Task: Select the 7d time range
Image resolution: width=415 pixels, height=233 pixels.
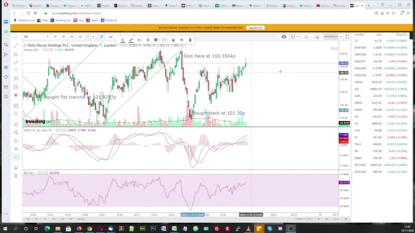Action: tap(62, 219)
